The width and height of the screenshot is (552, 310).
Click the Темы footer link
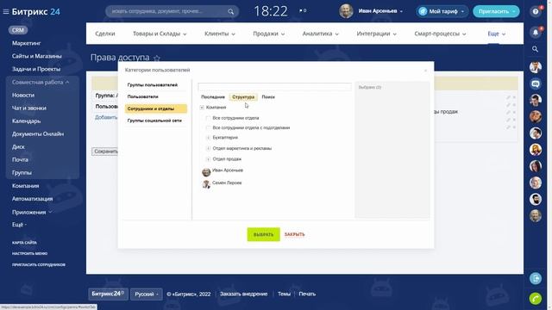[284, 294]
